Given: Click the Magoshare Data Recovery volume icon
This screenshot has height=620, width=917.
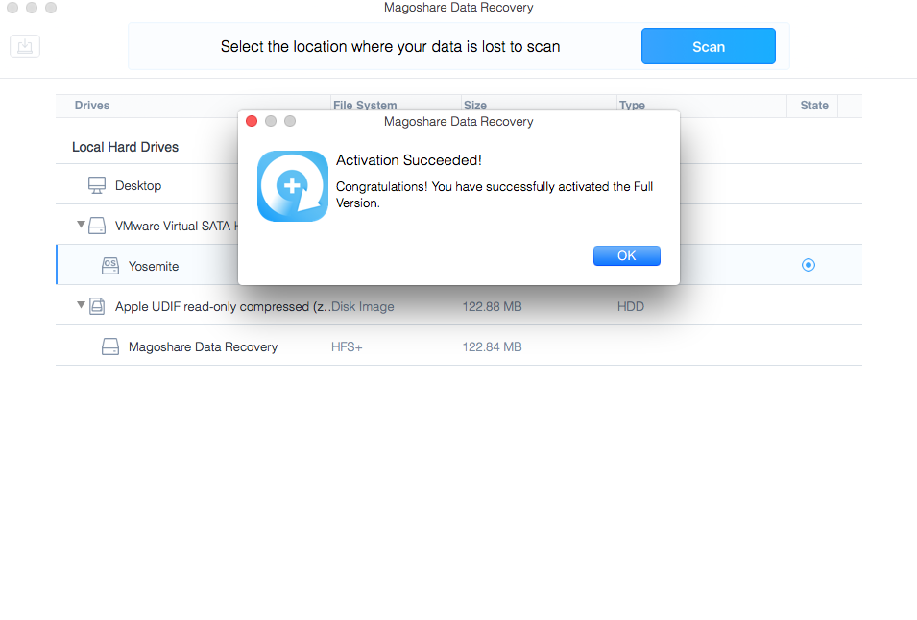Looking at the screenshot, I should click(110, 346).
